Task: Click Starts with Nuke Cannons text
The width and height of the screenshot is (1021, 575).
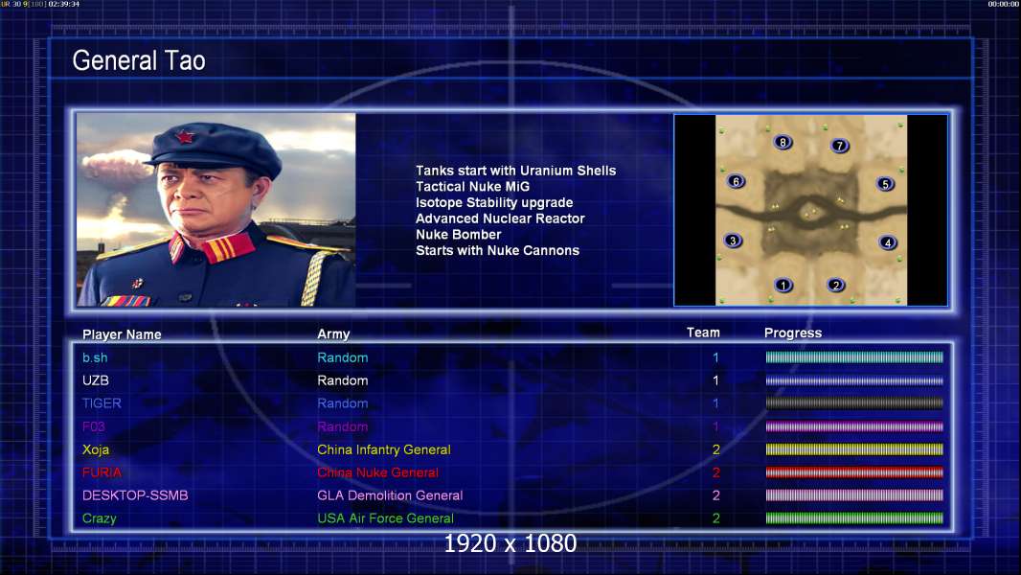Action: (497, 250)
